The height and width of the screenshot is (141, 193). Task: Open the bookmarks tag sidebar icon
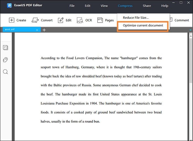[6, 60]
